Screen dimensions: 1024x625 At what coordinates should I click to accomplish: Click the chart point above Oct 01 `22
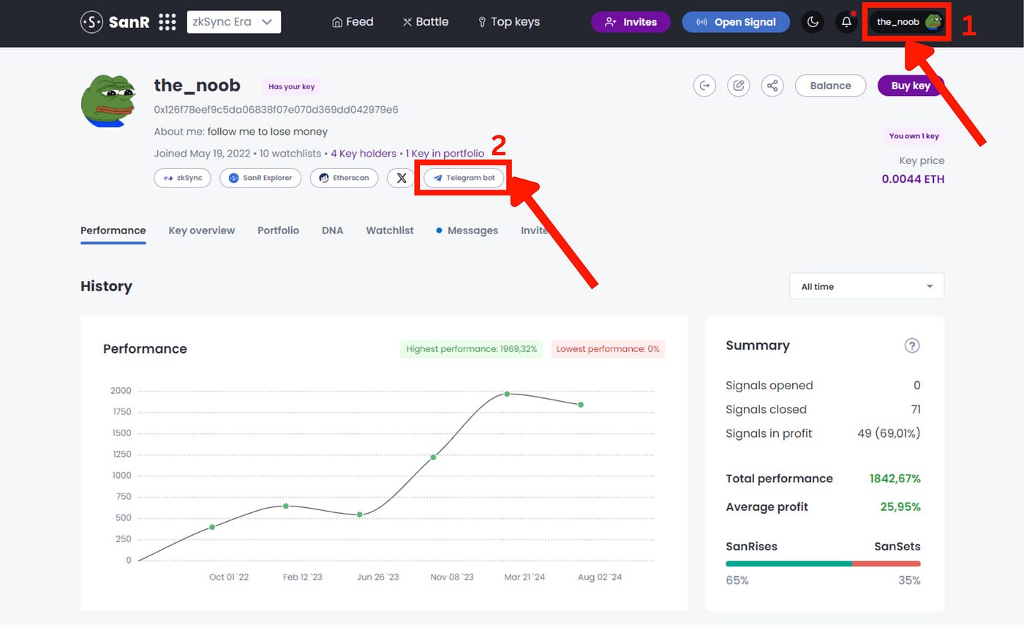[212, 527]
